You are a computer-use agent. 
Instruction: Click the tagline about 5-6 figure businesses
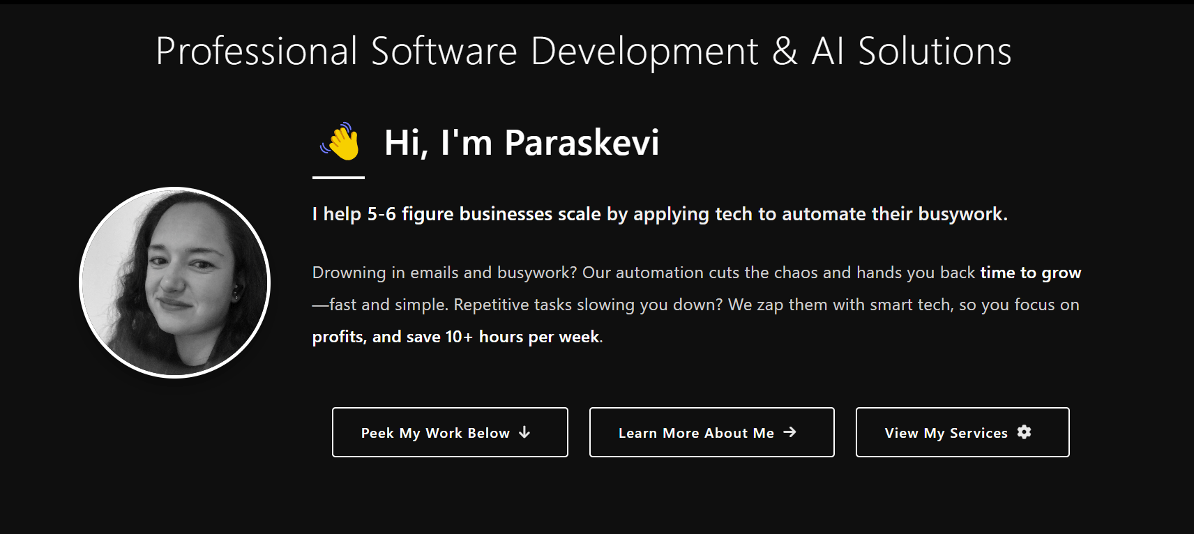tap(660, 214)
